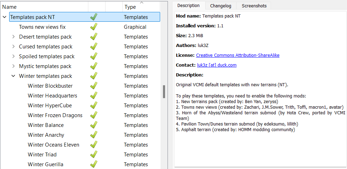Open the Creative Commons Attribution-ShareAlike link
This screenshot has height=169, width=347.
pos(238,55)
